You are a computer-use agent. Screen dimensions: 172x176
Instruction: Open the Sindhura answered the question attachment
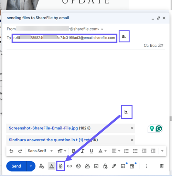(50, 140)
